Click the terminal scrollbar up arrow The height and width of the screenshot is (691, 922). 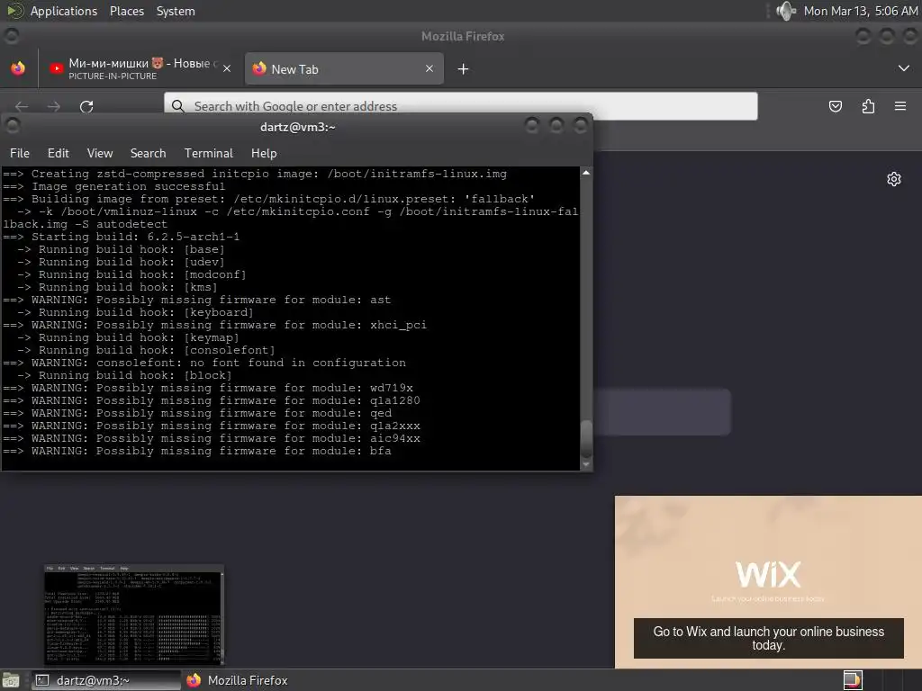[585, 173]
